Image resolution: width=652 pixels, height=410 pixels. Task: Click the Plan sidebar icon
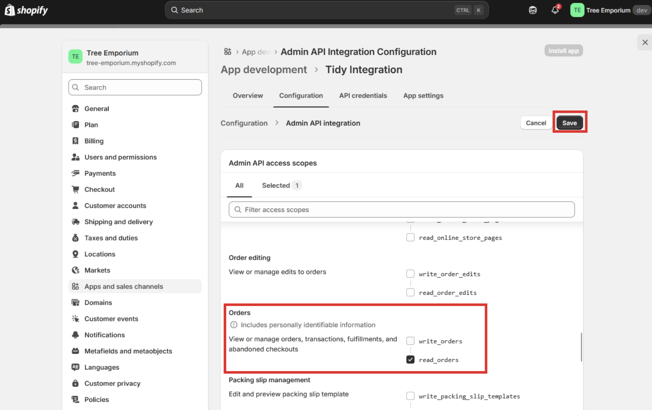coord(75,125)
